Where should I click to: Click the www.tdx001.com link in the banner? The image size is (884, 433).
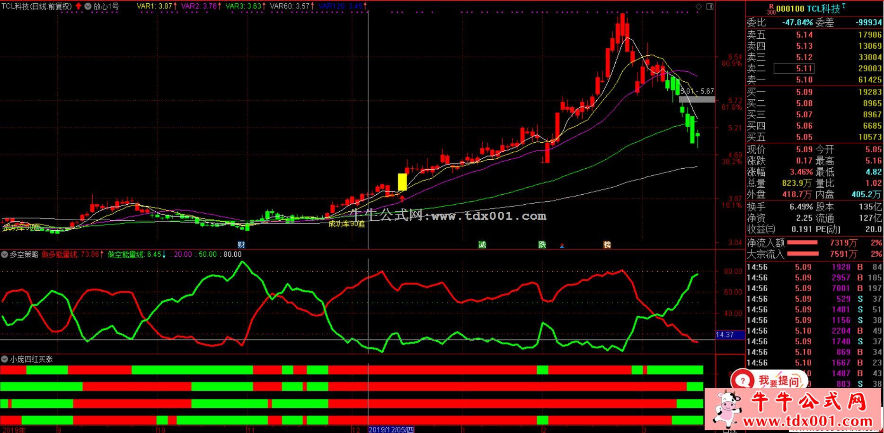(808, 421)
